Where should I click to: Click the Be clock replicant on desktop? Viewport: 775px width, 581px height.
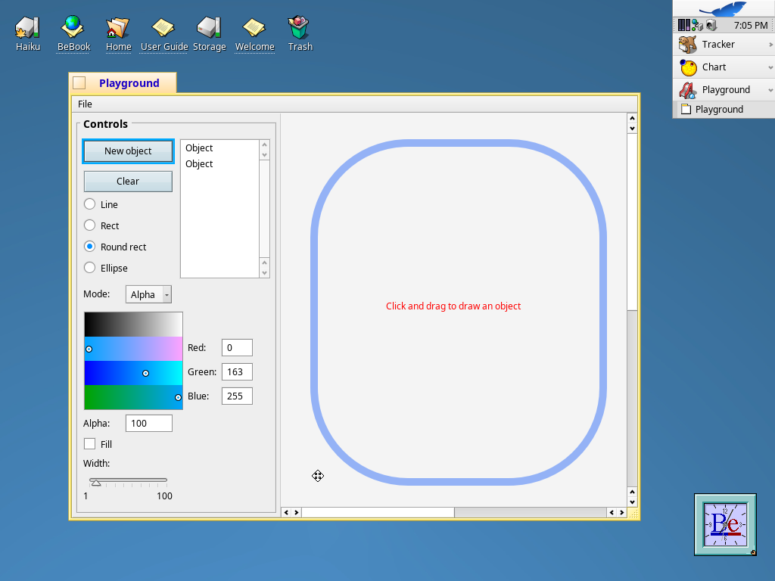point(725,524)
